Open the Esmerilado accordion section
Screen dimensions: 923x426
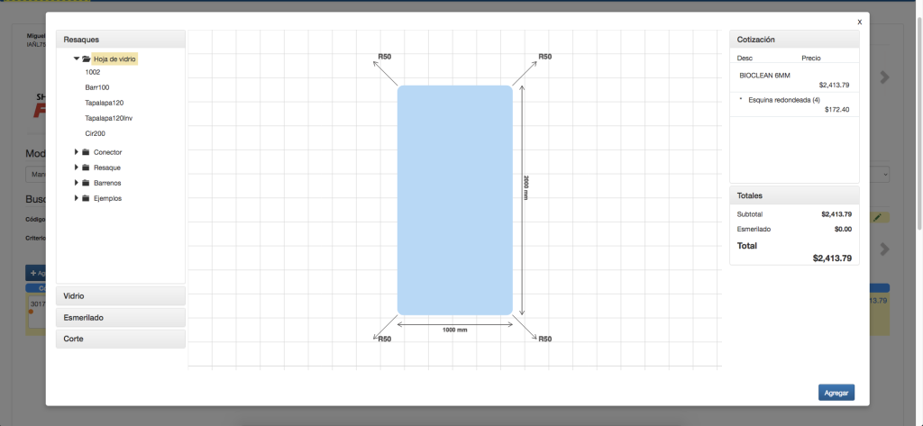click(x=121, y=317)
